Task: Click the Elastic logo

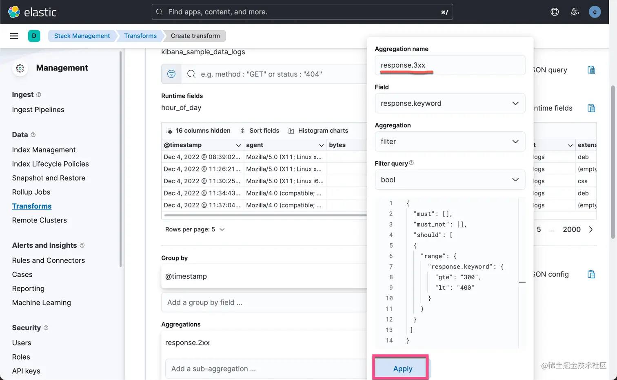Action: (32, 12)
